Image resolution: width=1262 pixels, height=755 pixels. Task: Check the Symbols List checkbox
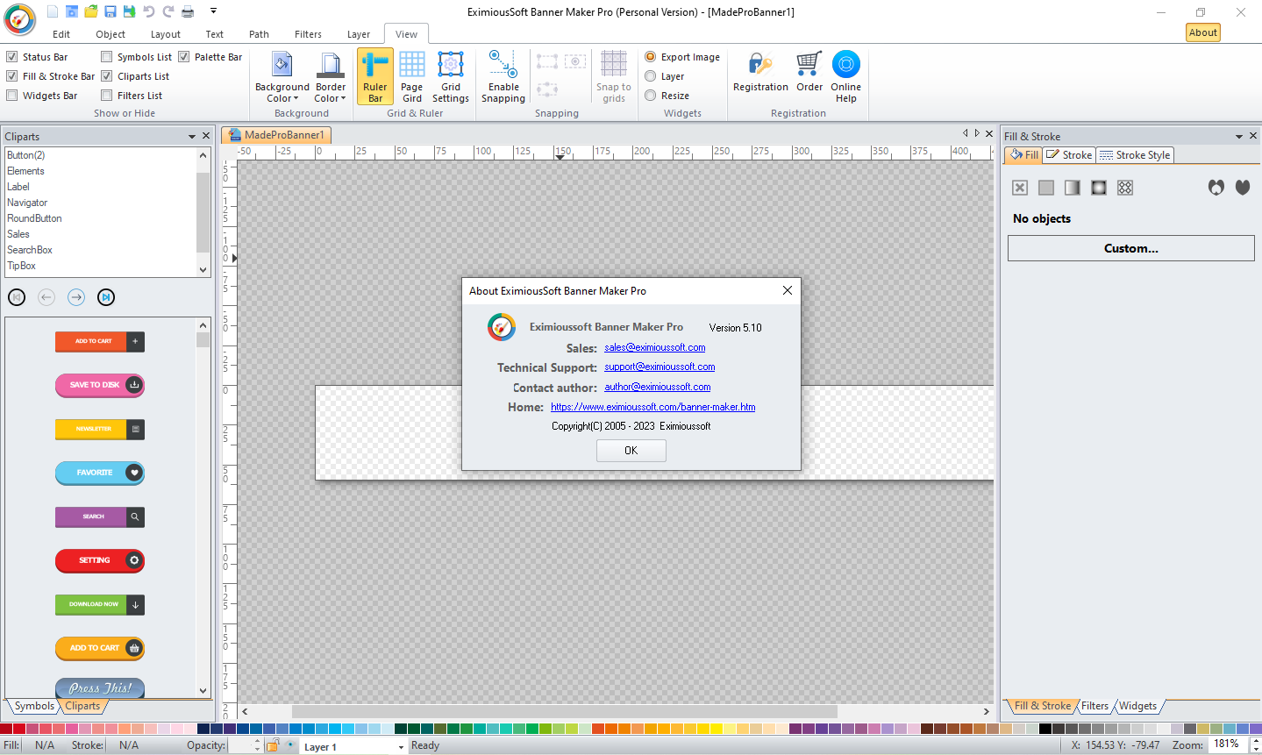(107, 57)
